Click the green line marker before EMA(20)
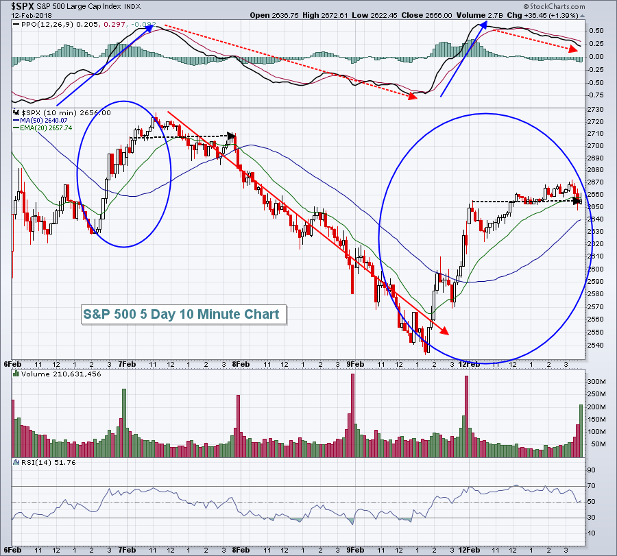Viewport: 617px width, 556px height. click(x=16, y=128)
